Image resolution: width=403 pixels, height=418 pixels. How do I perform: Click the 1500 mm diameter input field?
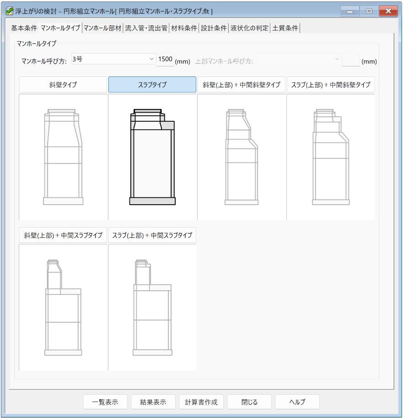click(165, 60)
